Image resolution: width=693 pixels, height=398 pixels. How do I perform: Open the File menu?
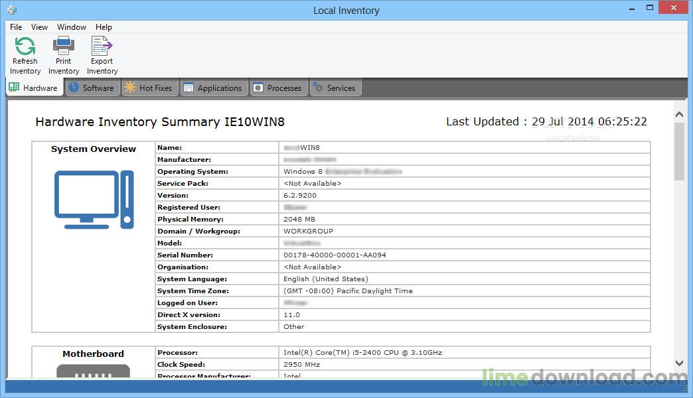16,27
